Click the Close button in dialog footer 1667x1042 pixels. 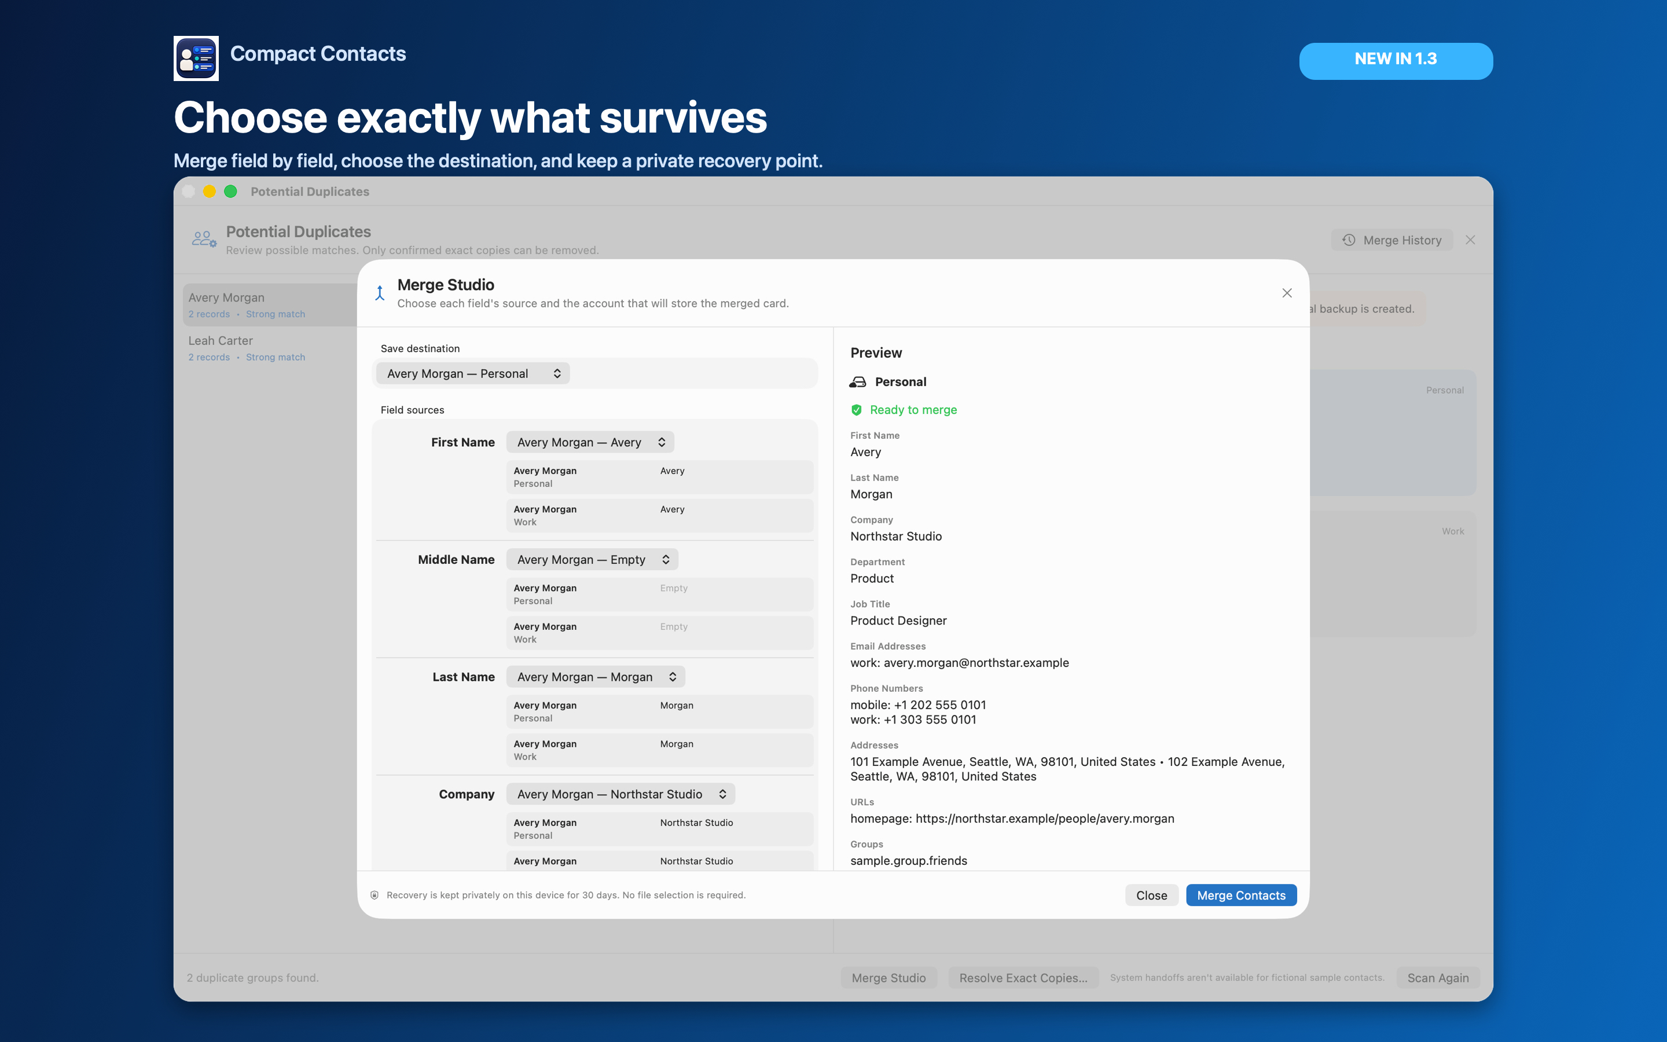tap(1152, 895)
